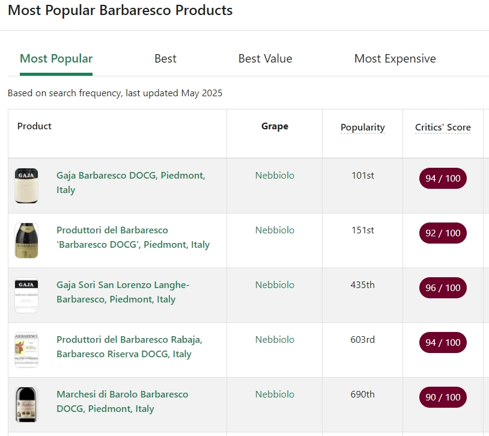
Task: Click the 96 / 100 critics' score badge
Action: (443, 288)
